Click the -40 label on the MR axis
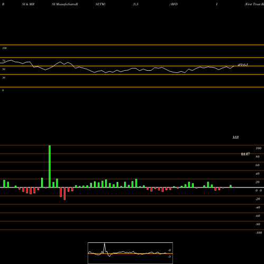264x264 pixels. click(x=258, y=208)
